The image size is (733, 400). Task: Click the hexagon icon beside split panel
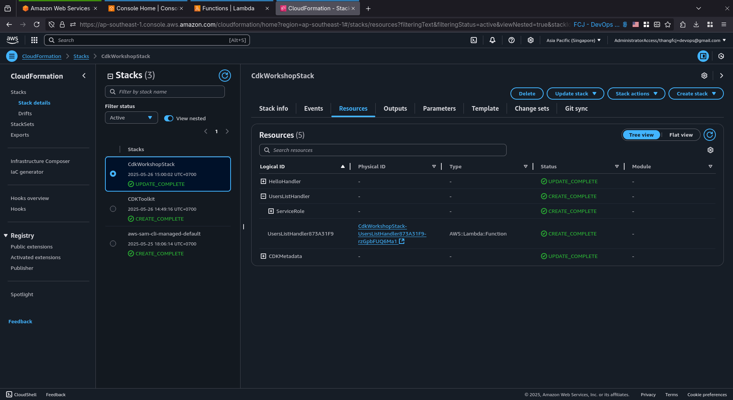721,56
